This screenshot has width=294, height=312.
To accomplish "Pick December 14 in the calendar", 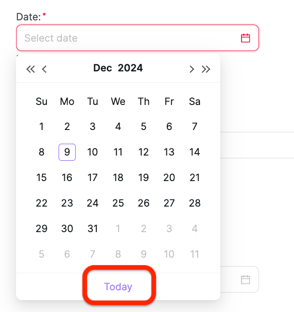I will pyautogui.click(x=195, y=152).
